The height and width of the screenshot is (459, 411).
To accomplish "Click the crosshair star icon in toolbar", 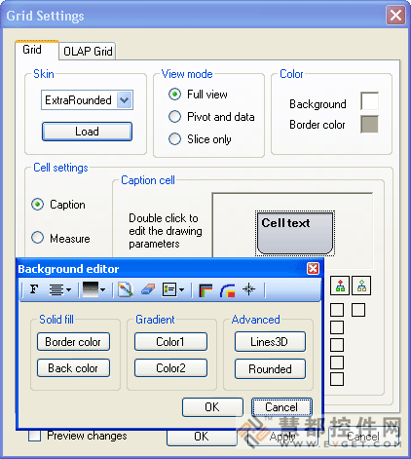I will [x=249, y=288].
